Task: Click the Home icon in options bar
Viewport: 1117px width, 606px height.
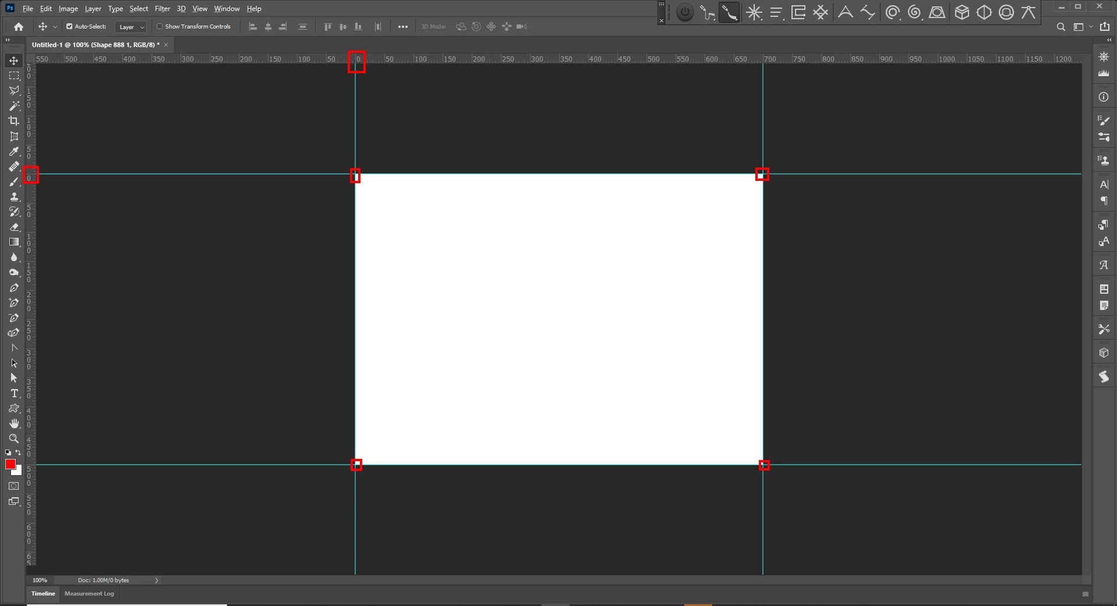Action: pyautogui.click(x=19, y=27)
